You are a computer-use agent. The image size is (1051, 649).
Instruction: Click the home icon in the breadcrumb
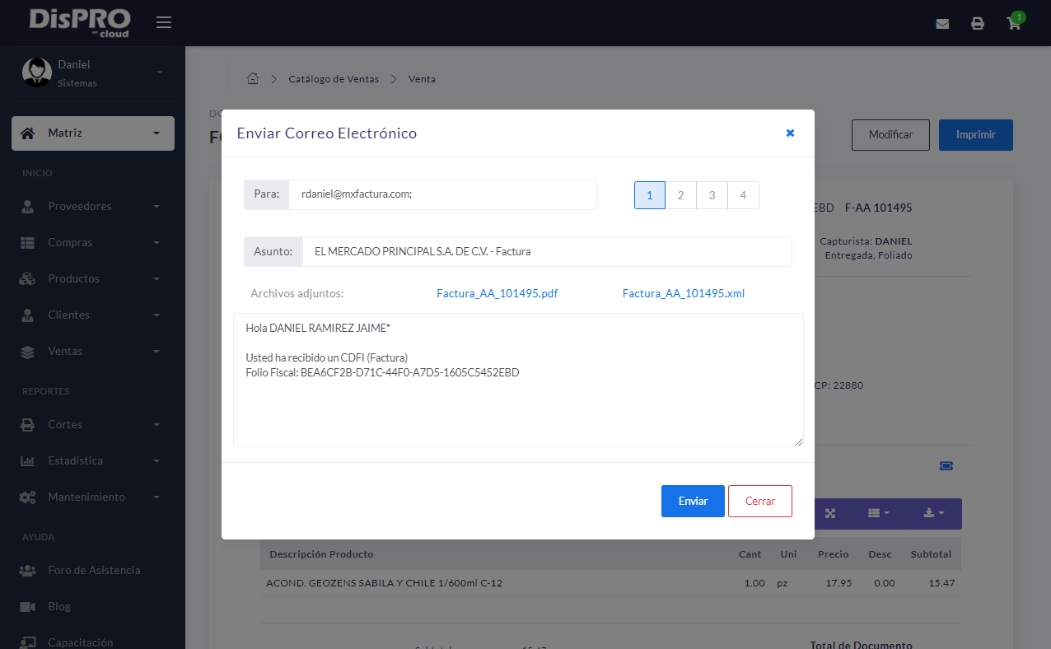pos(253,77)
